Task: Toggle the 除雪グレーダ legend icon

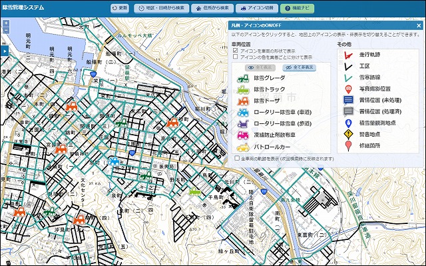Action: [x=243, y=78]
